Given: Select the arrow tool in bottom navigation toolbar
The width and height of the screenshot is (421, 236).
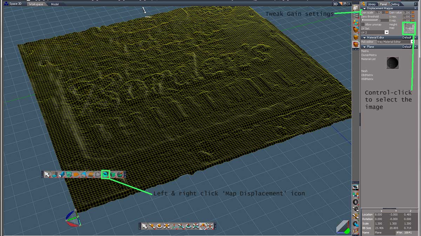Looking at the screenshot, I should tap(145, 226).
